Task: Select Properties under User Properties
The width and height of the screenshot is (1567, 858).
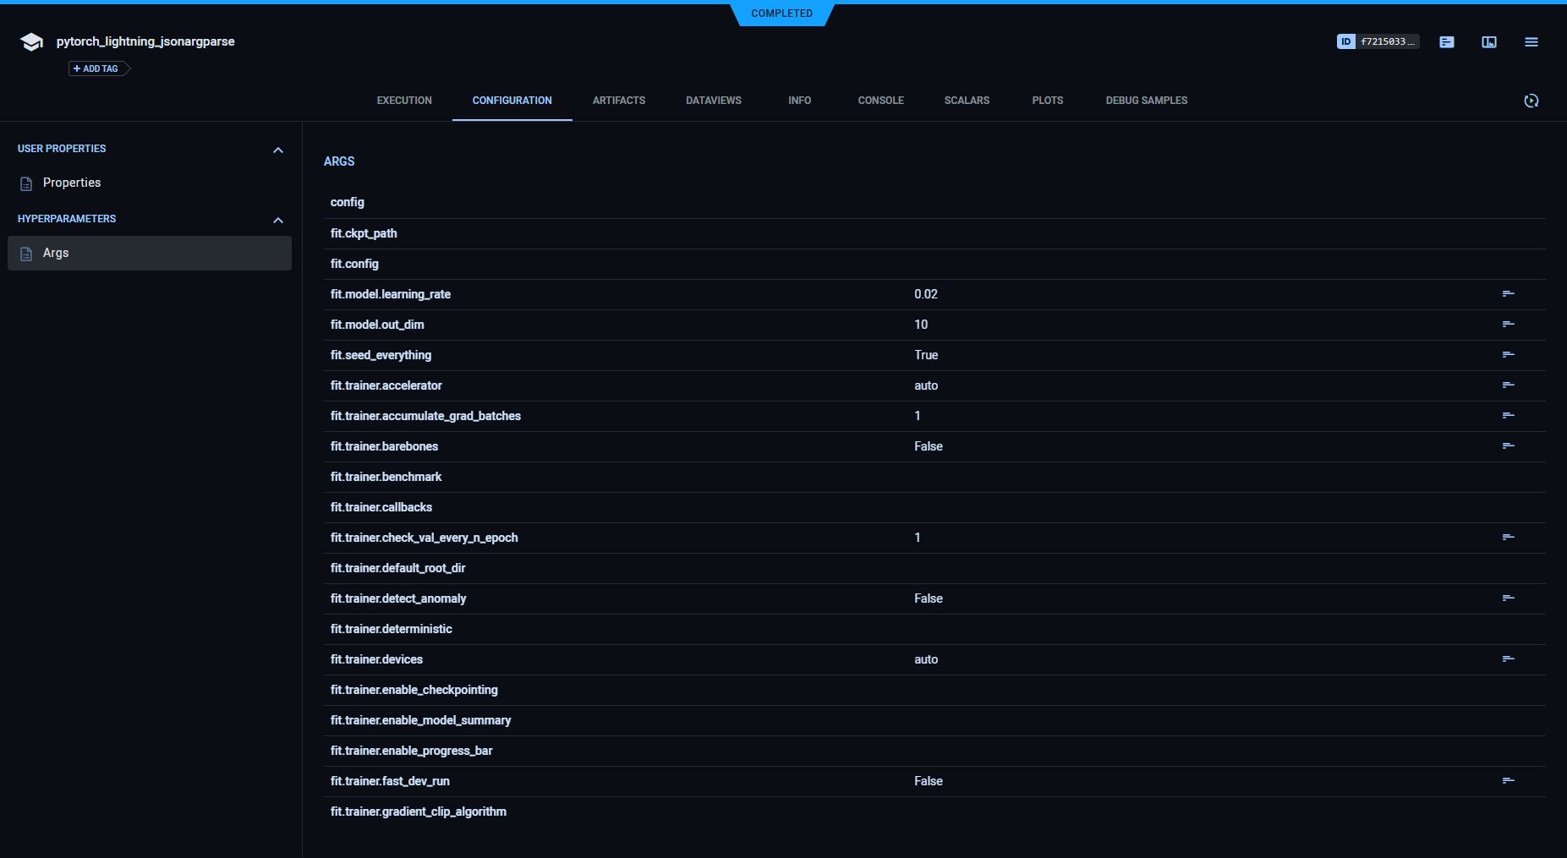Action: (72, 182)
